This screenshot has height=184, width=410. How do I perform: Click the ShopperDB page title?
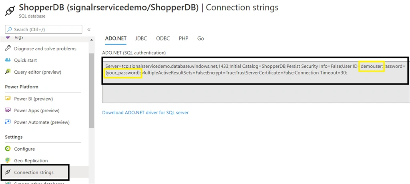149,7
